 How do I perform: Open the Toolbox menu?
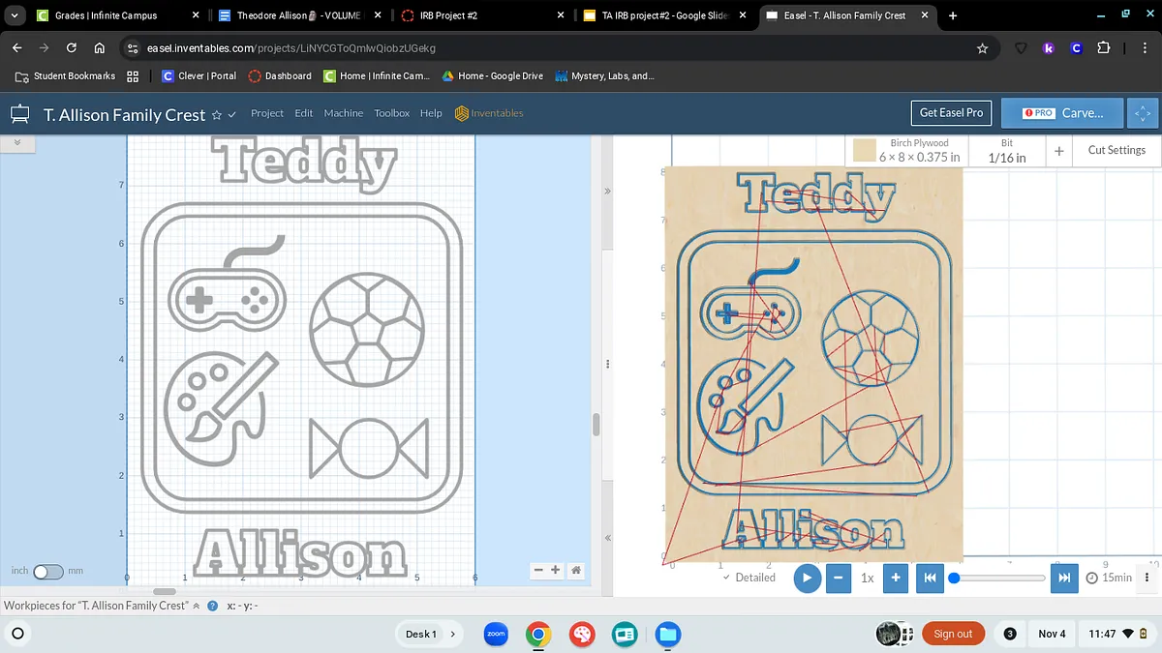[x=391, y=113]
